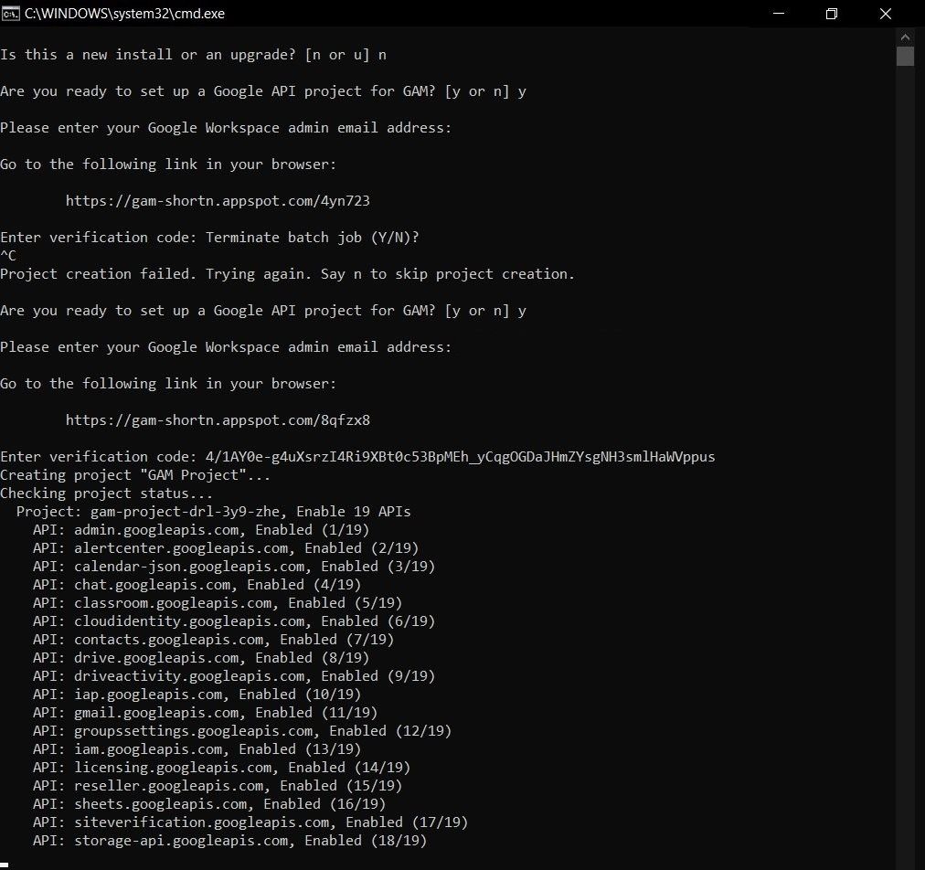Close the command prompt window

[885, 14]
